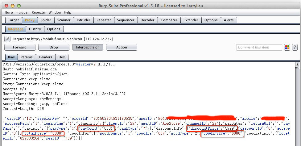Click the POST request line text
The height and width of the screenshot is (146, 301).
(x=59, y=64)
